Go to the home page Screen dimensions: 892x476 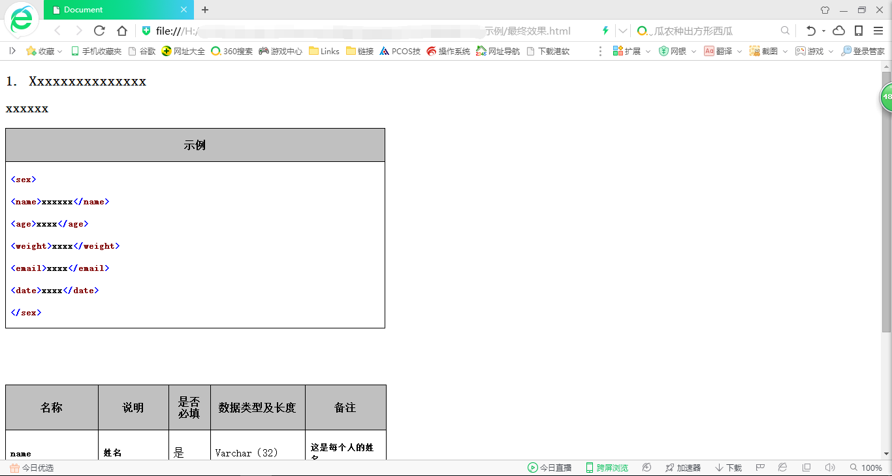coord(121,31)
